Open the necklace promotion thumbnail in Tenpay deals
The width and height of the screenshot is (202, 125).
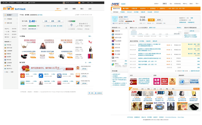(x=24, y=46)
